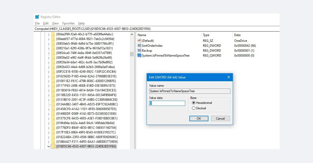
Task: Click the 0x00000000 (0) data cell
Action: coord(244,56)
